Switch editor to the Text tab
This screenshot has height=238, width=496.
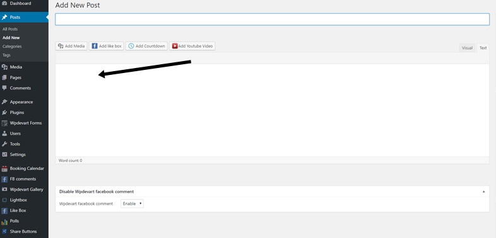(483, 48)
